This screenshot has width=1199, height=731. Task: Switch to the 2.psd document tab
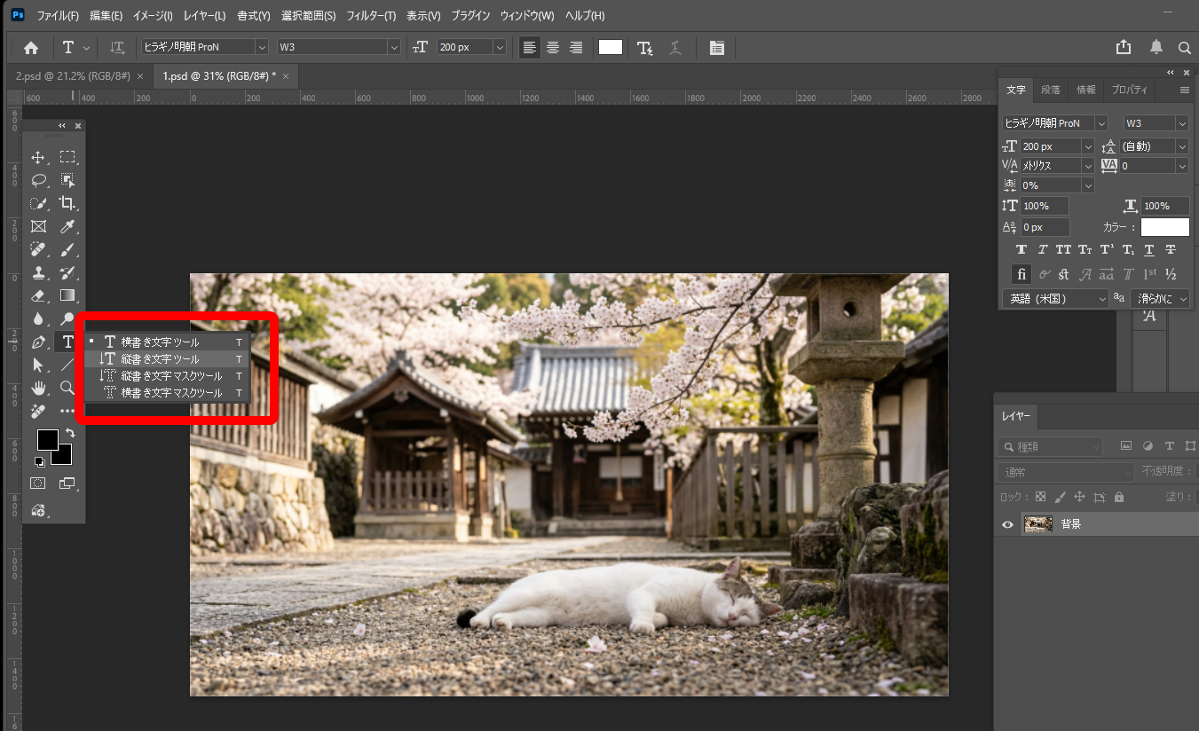(71, 76)
